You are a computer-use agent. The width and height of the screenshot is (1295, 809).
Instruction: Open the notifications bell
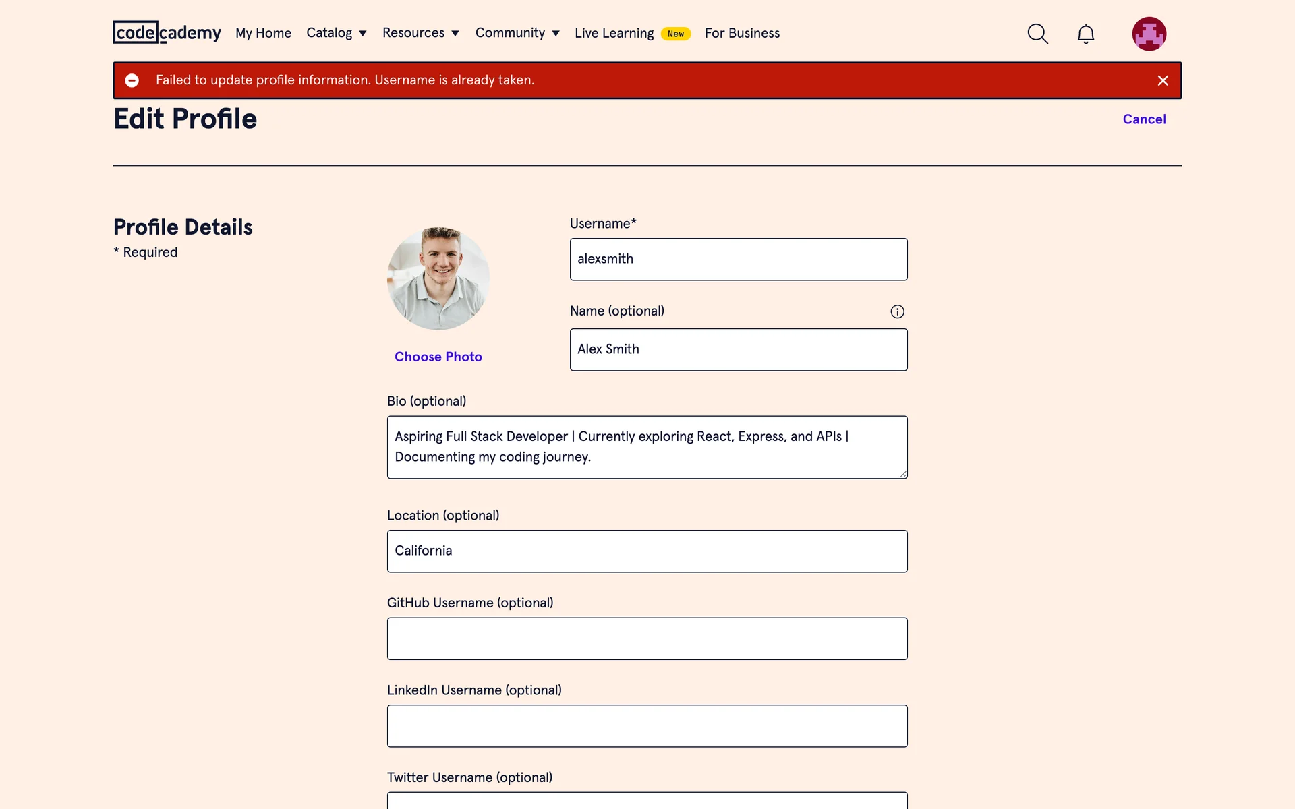pyautogui.click(x=1085, y=34)
